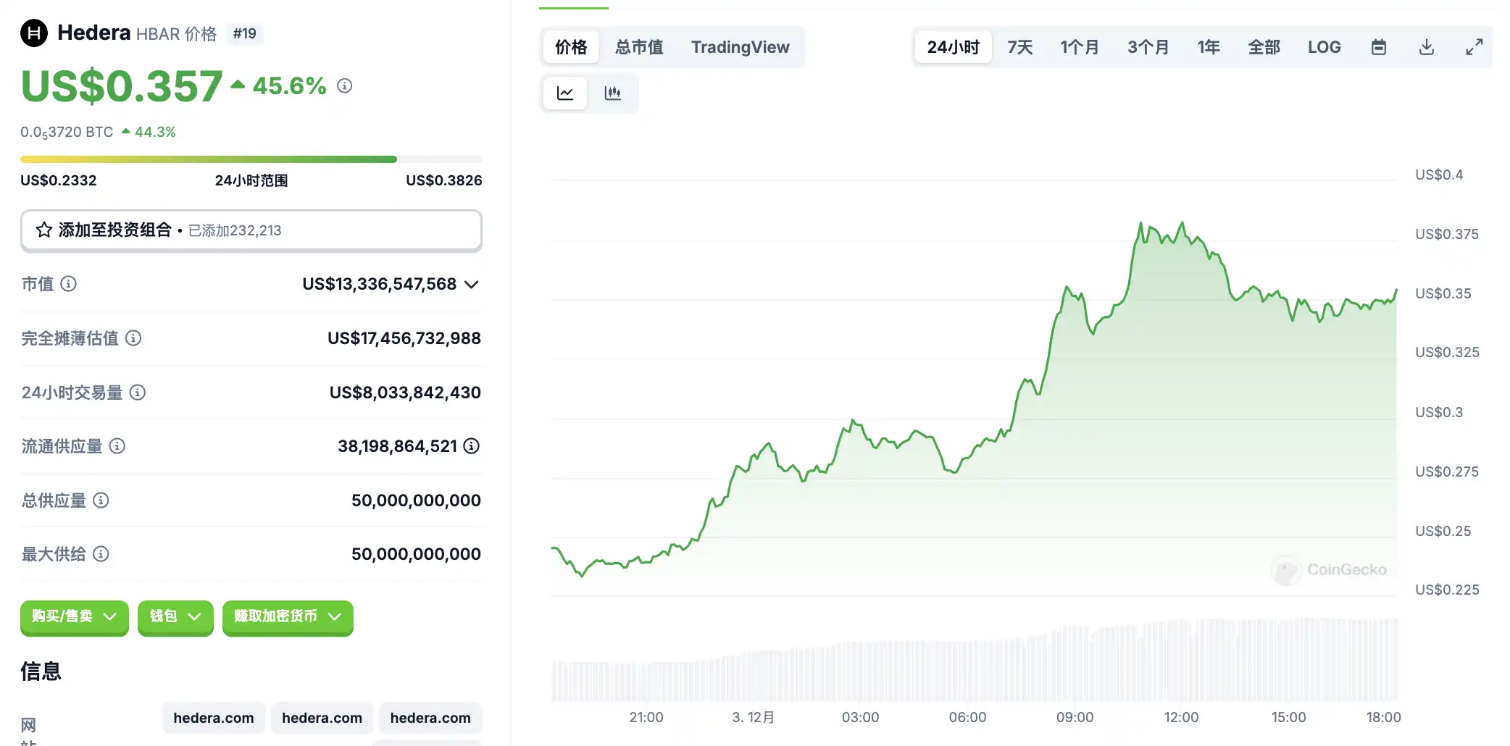Click the info icon beside 45.6% change
This screenshot has height=746, width=1510.
tap(345, 85)
